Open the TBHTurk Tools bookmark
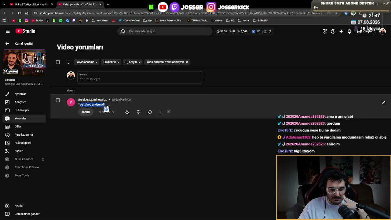Image resolution: width=391 pixels, height=220 pixels. point(197,20)
